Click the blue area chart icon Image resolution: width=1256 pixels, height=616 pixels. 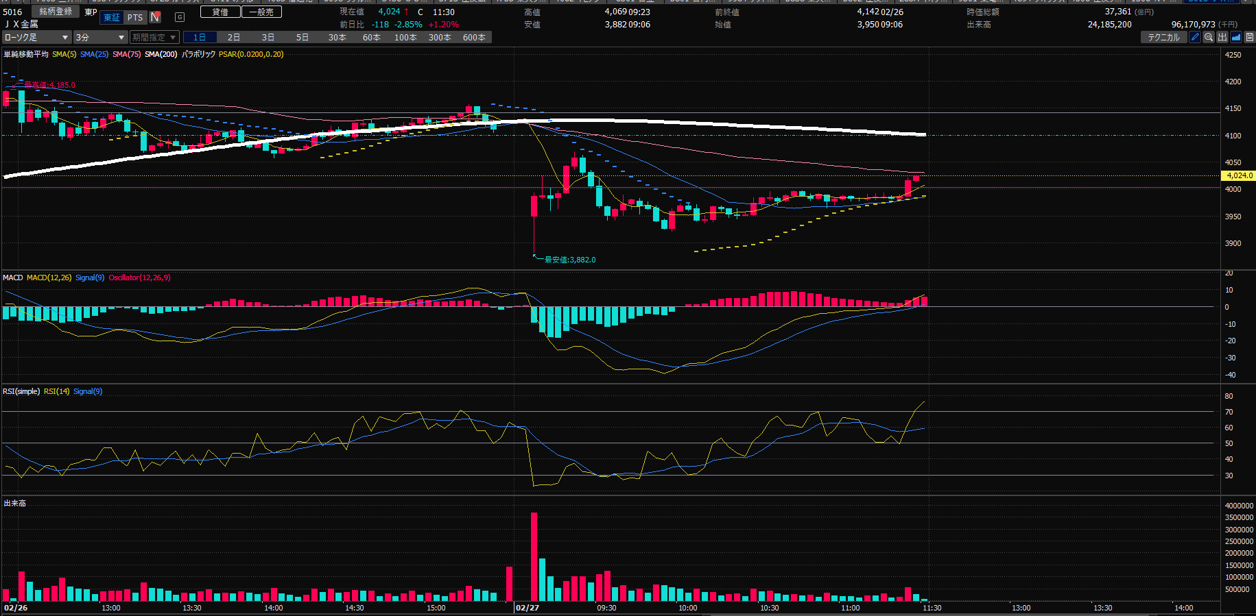tap(1236, 38)
